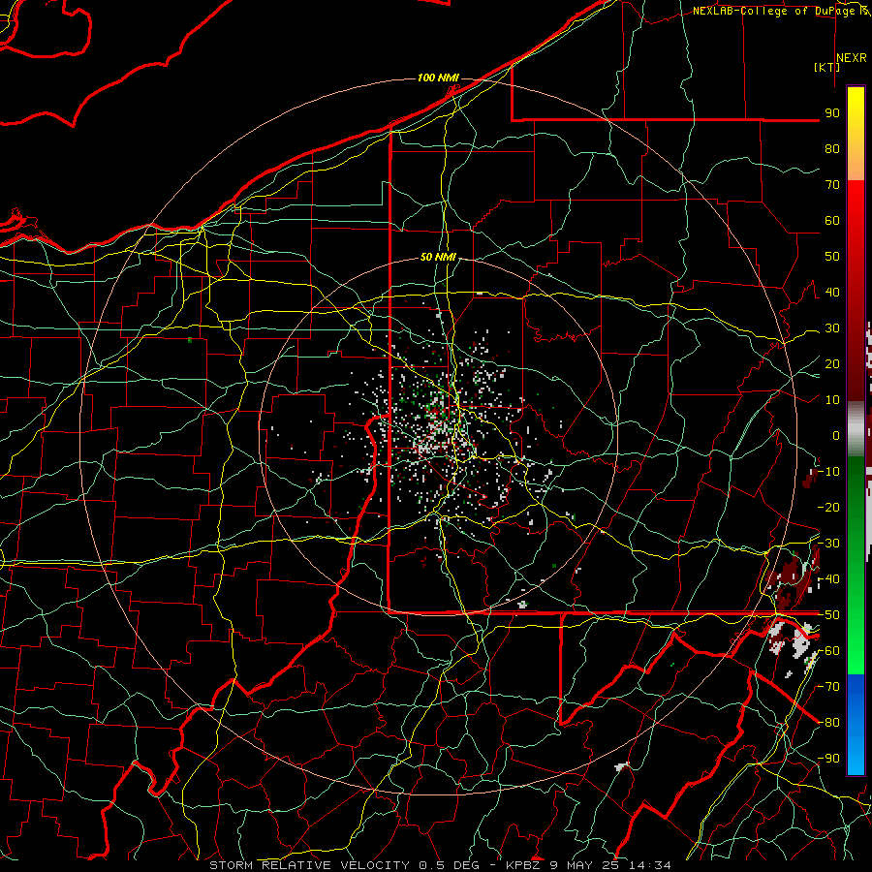Click the 40 value on velocity scale
Image resolution: width=872 pixels, height=872 pixels.
(832, 293)
